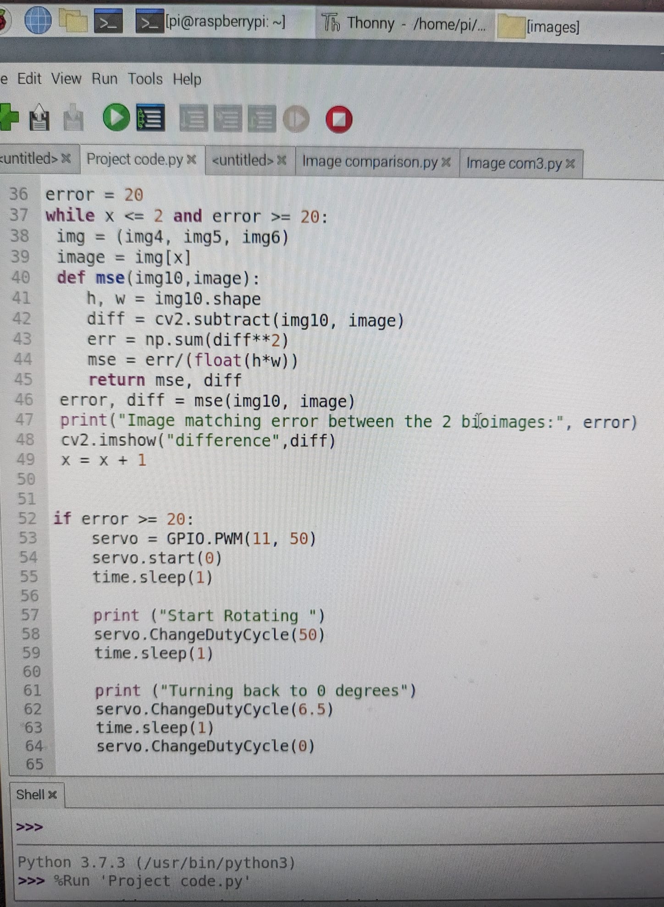
Task: Click the "mse = err/(float(h*w))" line
Action: point(193,360)
